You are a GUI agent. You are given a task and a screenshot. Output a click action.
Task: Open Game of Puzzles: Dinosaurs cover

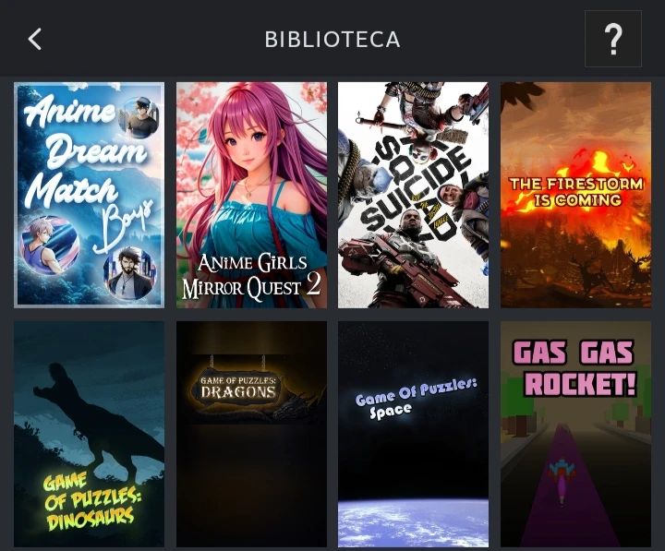89,434
